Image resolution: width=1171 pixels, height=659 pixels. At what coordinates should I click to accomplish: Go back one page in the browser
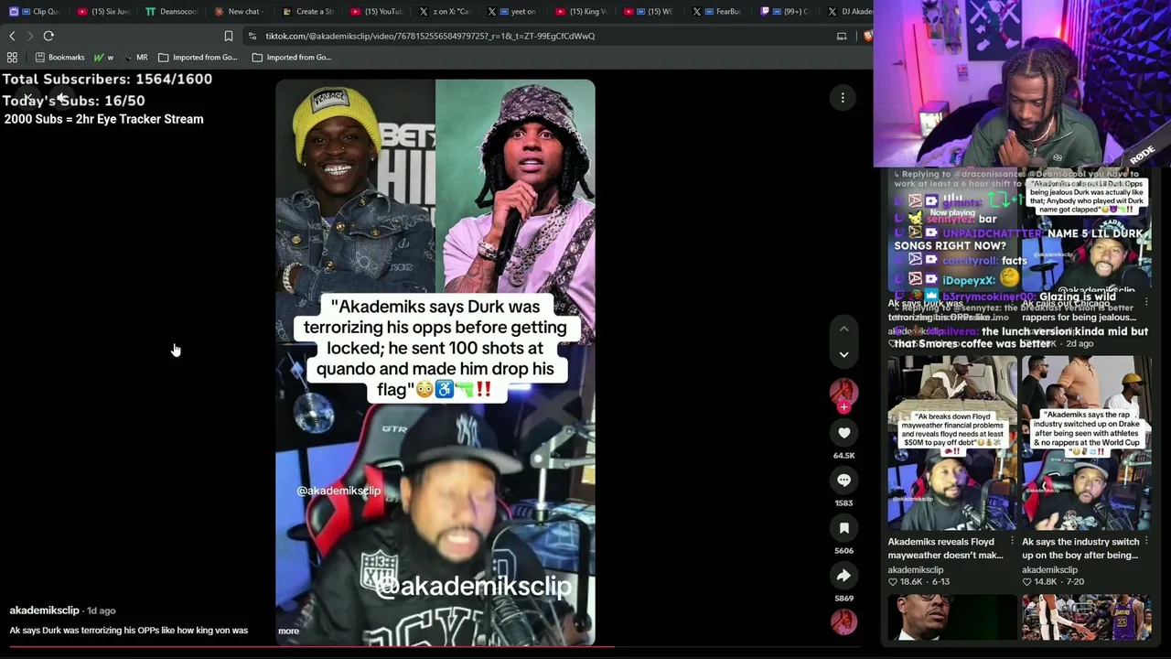12,36
